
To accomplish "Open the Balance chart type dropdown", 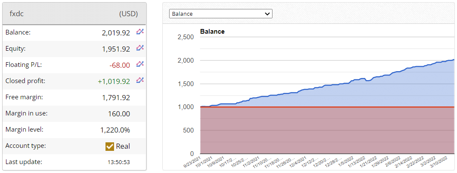I will (221, 14).
